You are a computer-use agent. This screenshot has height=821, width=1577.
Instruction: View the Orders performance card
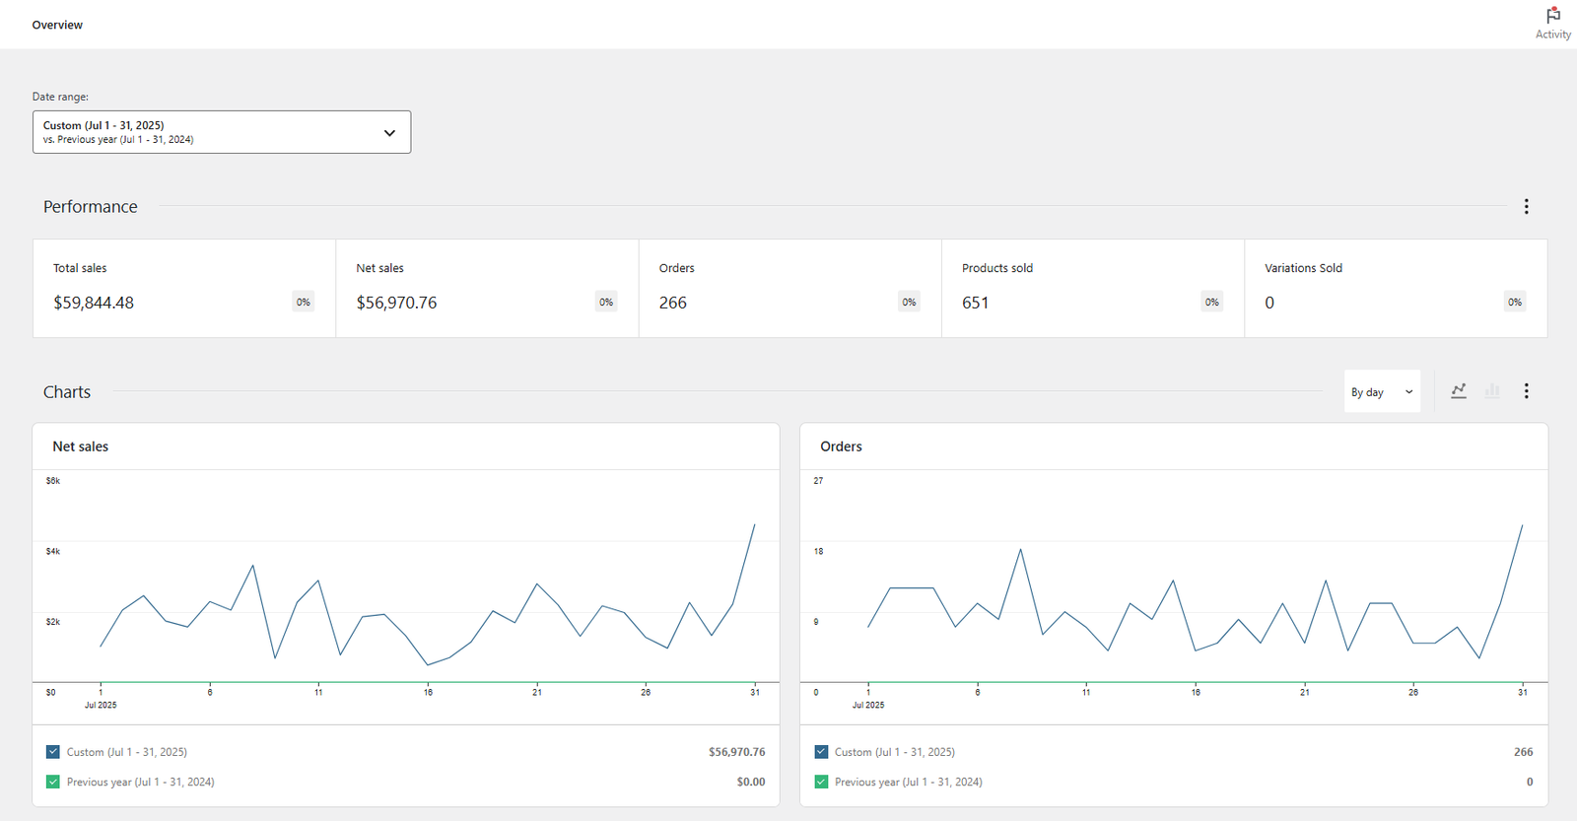click(789, 288)
